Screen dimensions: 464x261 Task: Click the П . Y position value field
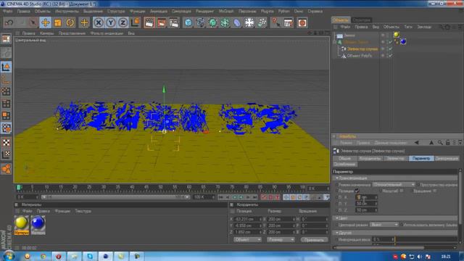tap(366, 204)
